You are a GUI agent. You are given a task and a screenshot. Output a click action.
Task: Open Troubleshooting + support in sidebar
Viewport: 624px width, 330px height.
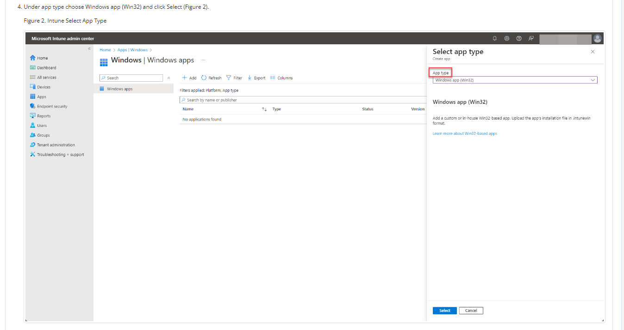pos(60,155)
